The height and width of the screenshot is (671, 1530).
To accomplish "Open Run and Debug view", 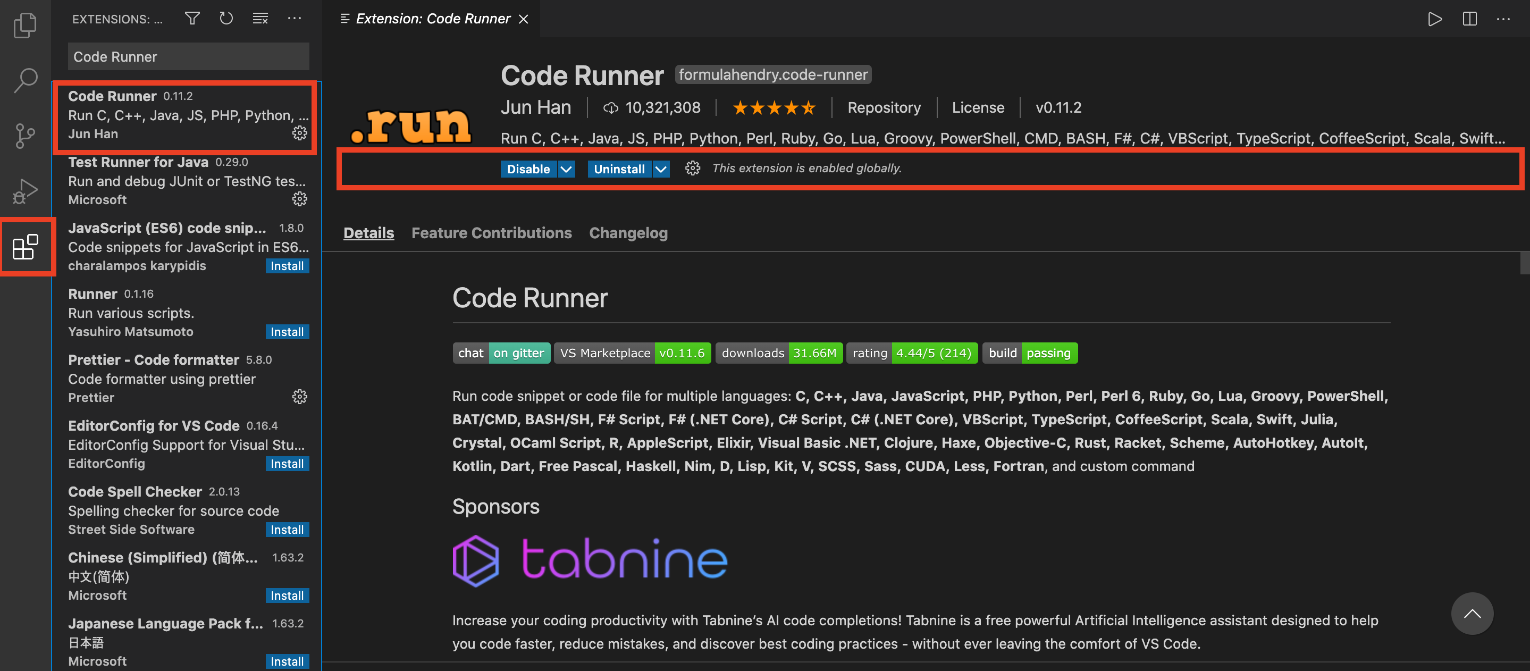I will (25, 191).
